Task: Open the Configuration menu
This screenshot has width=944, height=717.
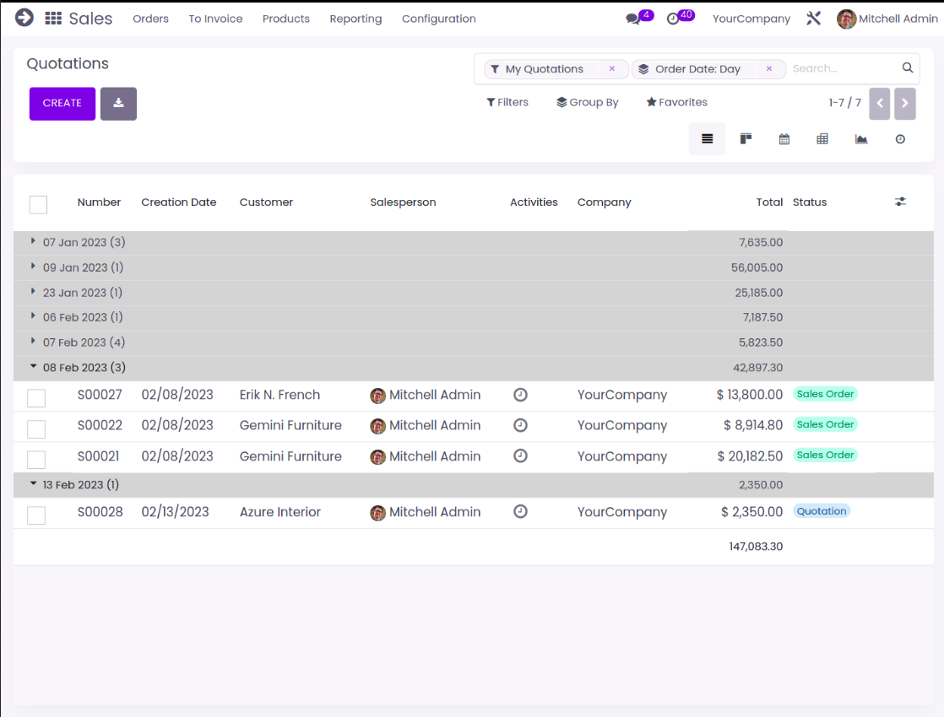Action: (438, 19)
